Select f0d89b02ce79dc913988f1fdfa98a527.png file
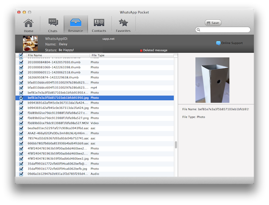Screen dimensions: 269x205 (x=58, y=118)
